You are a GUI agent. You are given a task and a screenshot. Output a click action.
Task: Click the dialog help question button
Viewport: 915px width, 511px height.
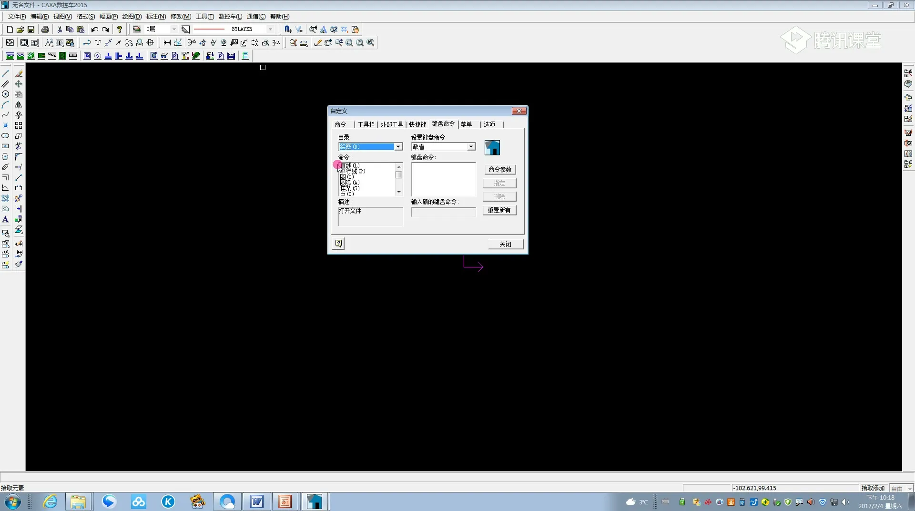pos(338,244)
